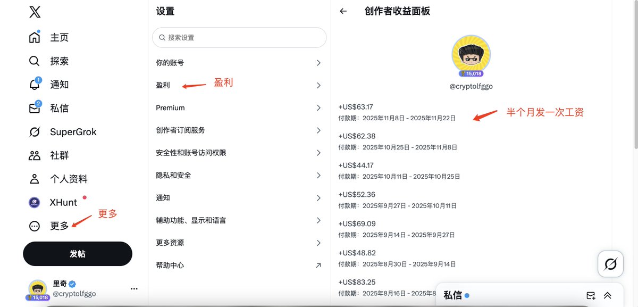This screenshot has width=638, height=307.
Task: Open the XHunt icon
Action: 35,202
